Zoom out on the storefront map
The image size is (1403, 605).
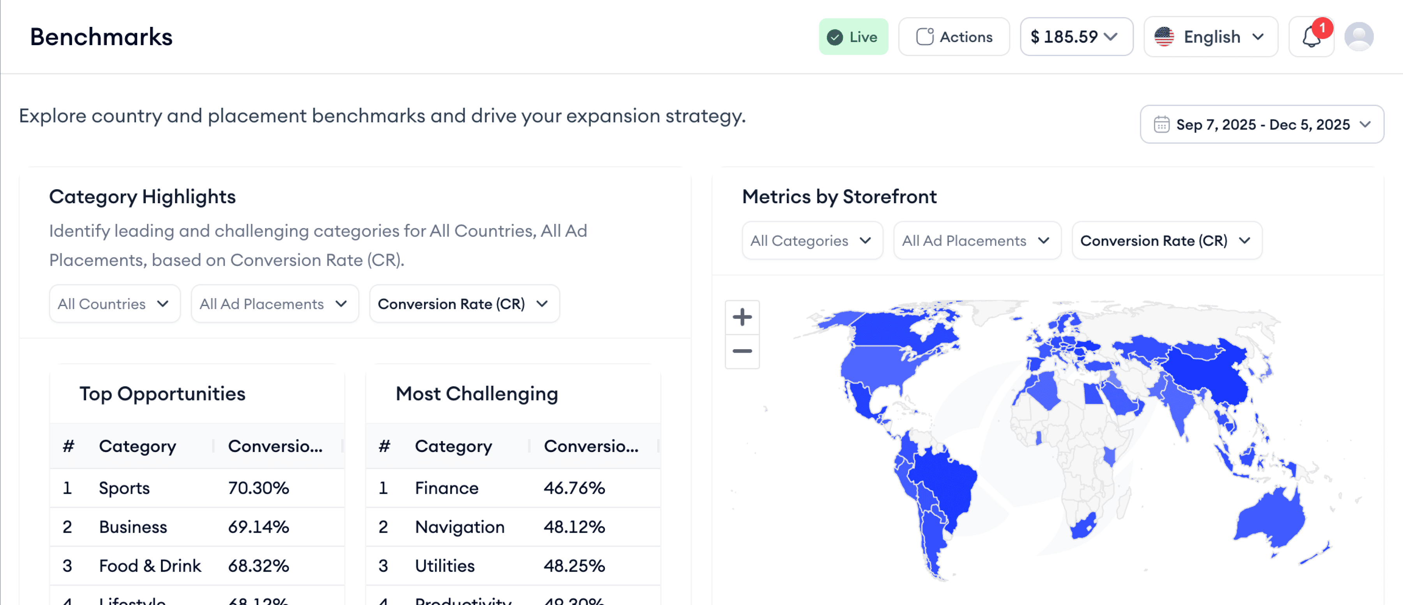(742, 352)
